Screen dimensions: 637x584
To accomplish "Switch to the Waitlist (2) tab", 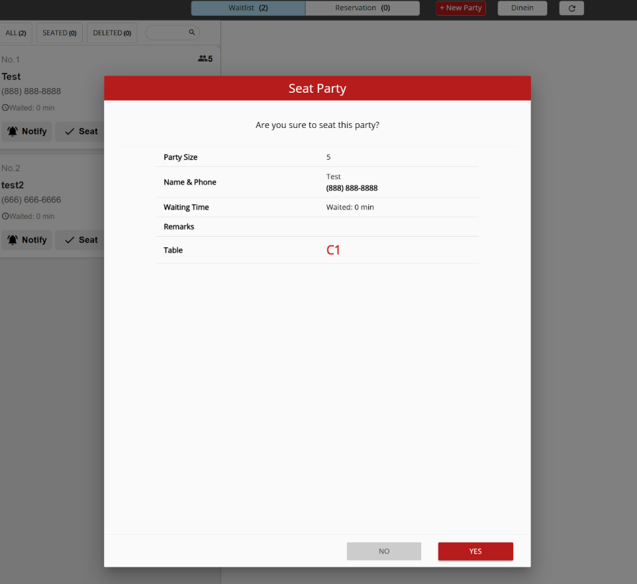I will coord(248,8).
